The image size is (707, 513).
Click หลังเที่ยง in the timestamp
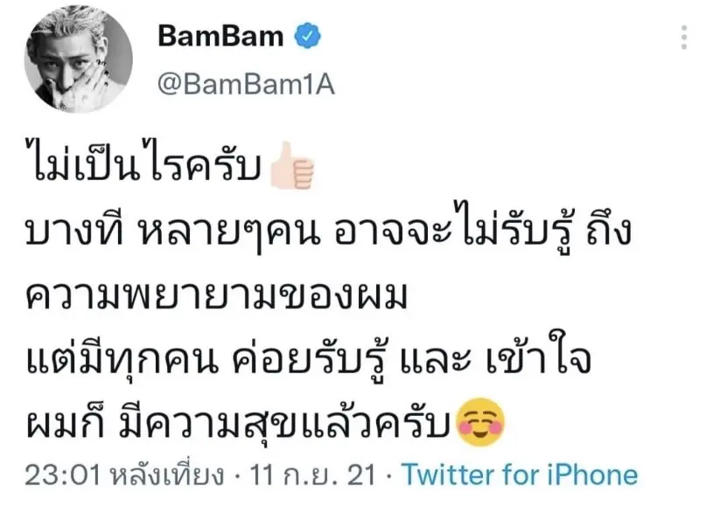coord(167,475)
